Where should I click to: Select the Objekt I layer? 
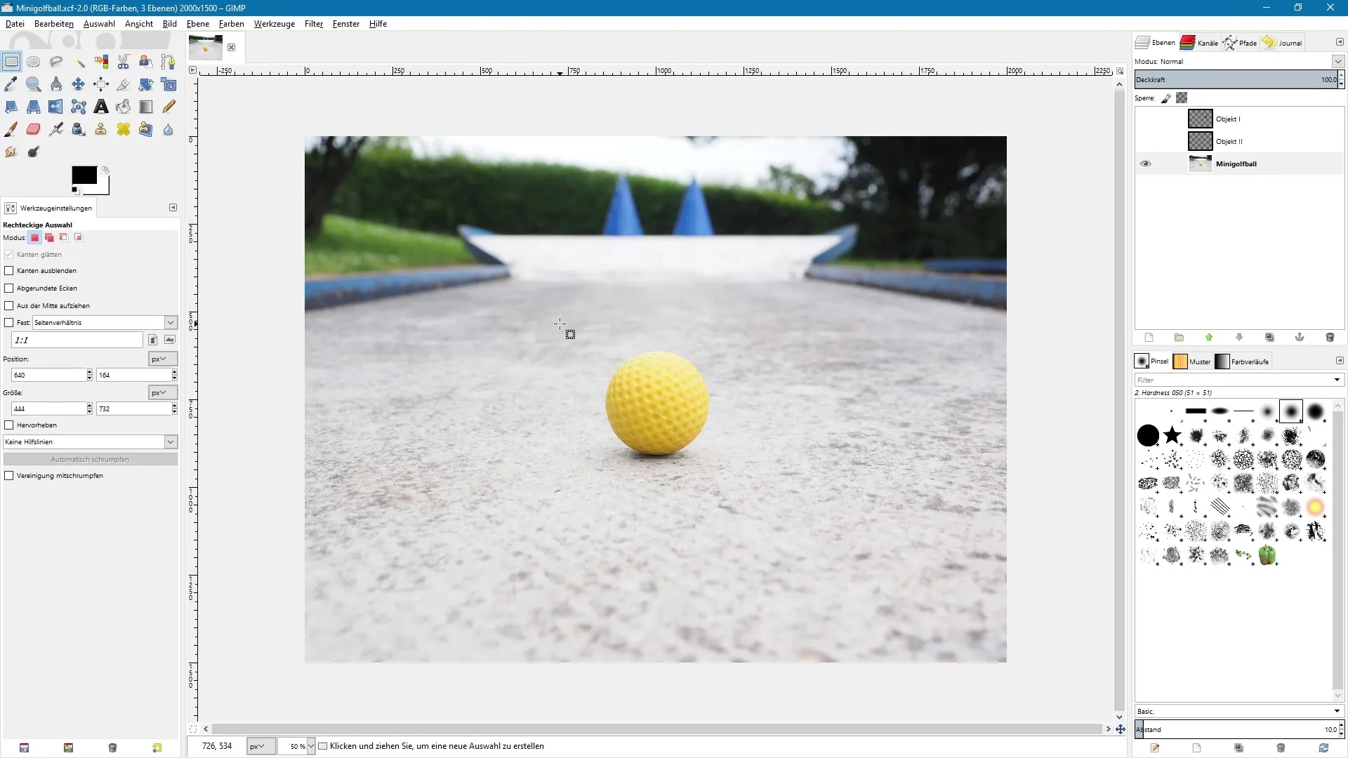coord(1228,119)
